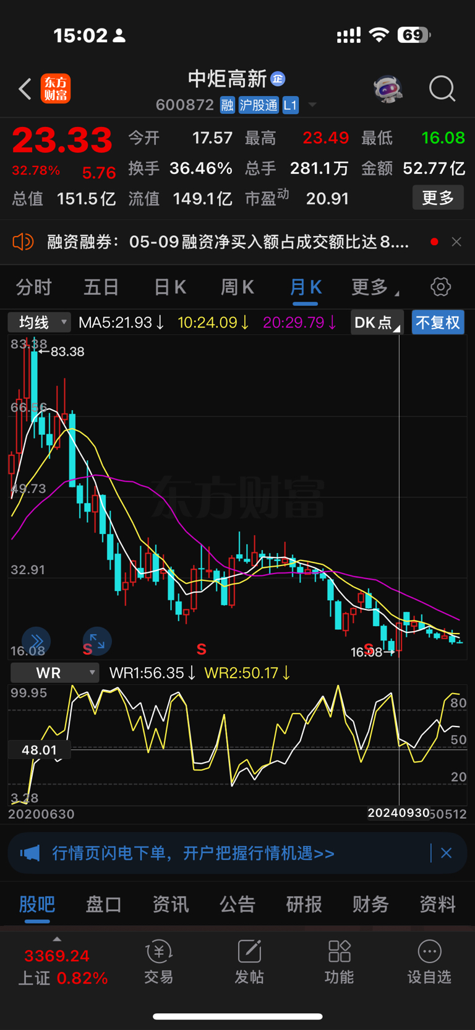Tap the MA5:21.93 value label
This screenshot has width=475, height=1030.
click(x=121, y=323)
